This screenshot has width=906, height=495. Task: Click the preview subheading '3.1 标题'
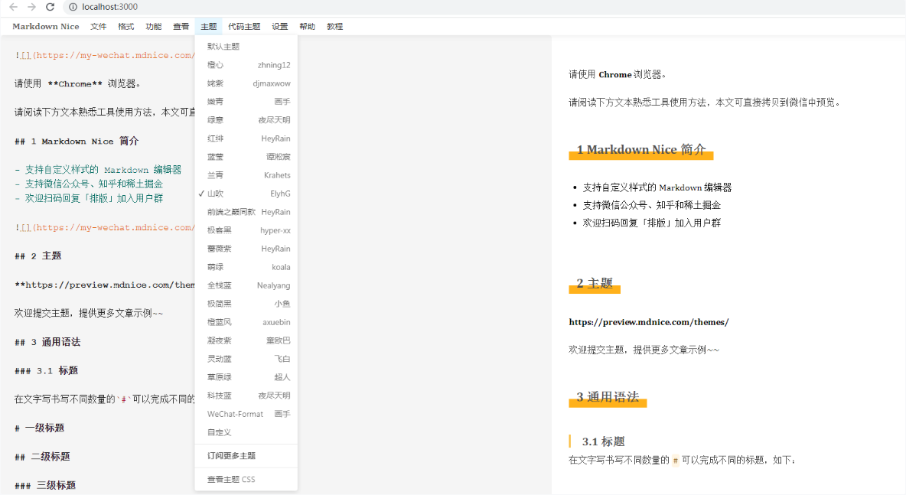[603, 442]
